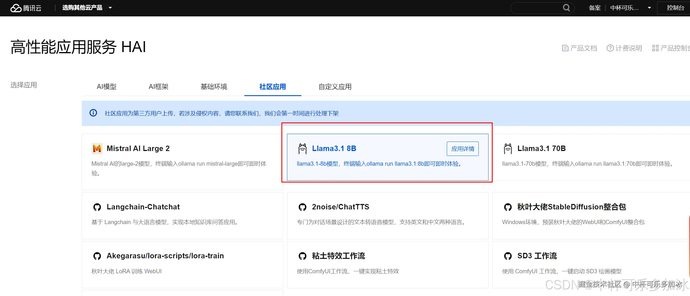Select the 社区应用 tab
Image resolution: width=690 pixels, height=296 pixels.
273,87
